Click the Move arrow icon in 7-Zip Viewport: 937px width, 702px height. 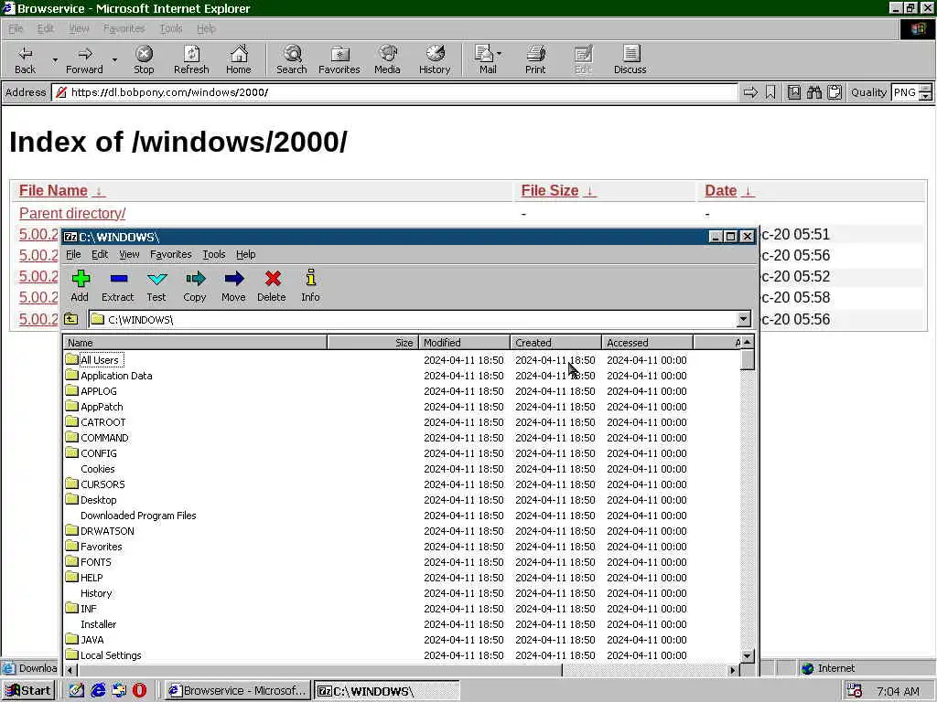click(x=233, y=286)
